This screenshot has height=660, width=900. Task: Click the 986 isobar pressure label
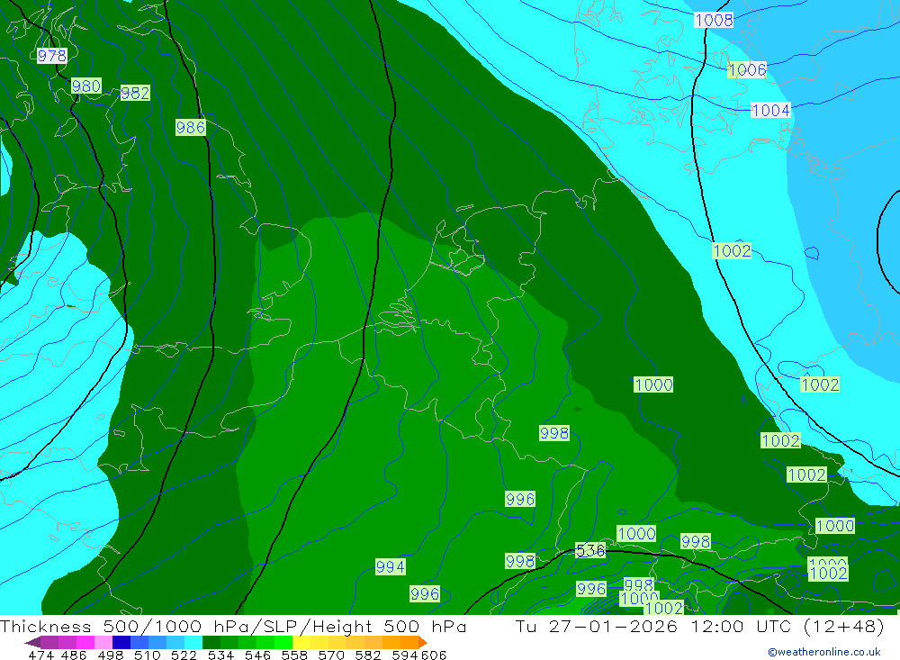191,128
